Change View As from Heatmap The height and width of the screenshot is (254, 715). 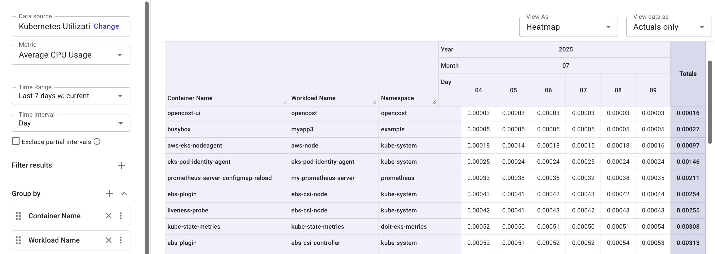(608, 27)
